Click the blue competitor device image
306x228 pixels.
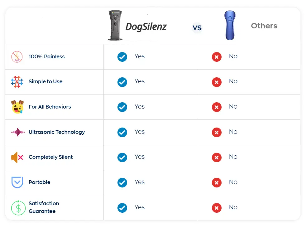230,25
